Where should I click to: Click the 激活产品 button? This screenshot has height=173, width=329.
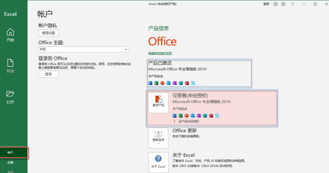tap(158, 103)
